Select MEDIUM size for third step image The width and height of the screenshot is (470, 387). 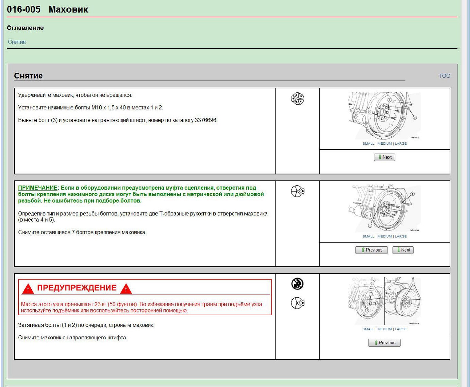click(x=384, y=329)
